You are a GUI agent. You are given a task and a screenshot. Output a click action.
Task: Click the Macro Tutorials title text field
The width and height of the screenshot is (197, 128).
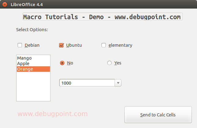pos(102,16)
